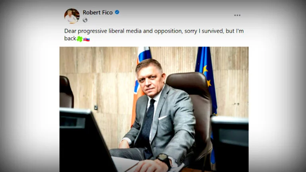Click the blue verified badge
306x172 pixels.
pyautogui.click(x=117, y=12)
